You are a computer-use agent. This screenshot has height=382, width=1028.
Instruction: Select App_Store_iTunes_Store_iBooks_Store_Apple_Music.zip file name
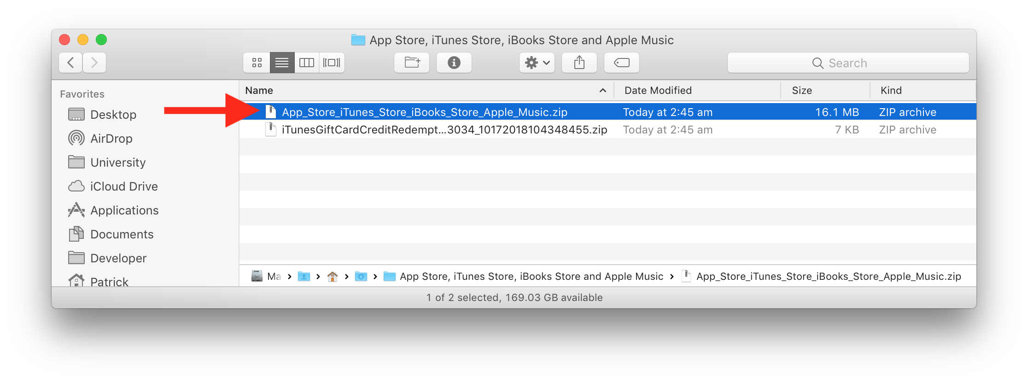coord(424,112)
